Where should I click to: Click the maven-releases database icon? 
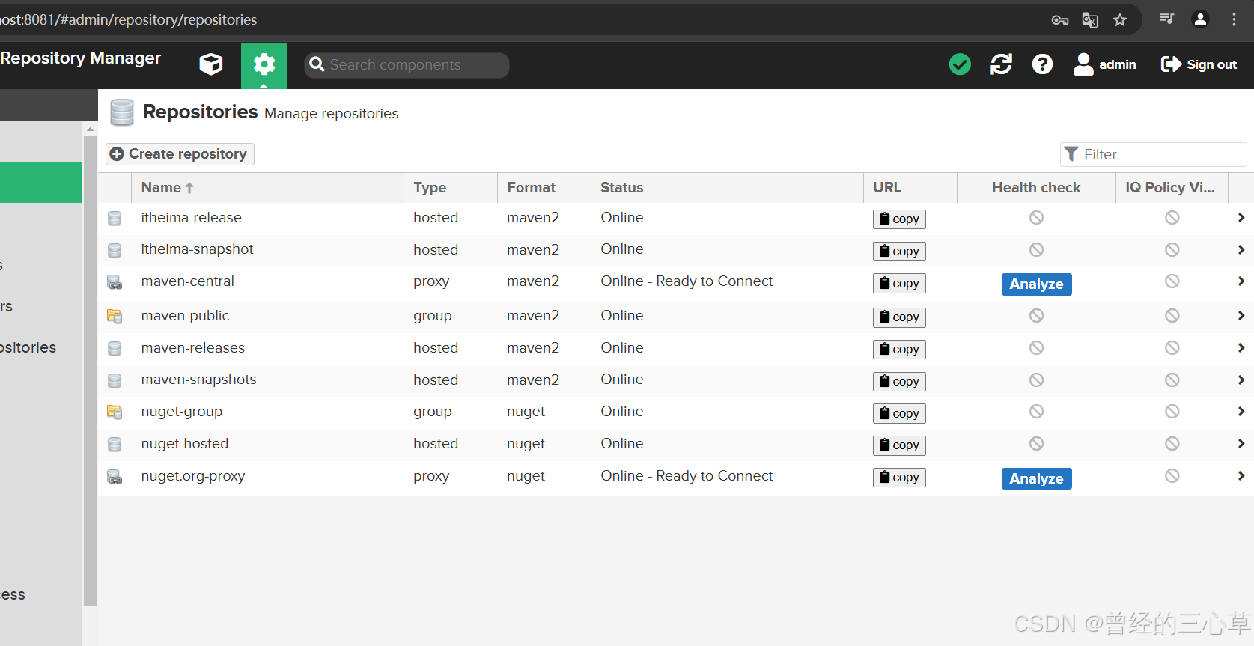(115, 348)
